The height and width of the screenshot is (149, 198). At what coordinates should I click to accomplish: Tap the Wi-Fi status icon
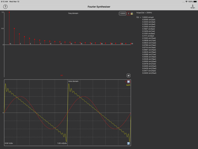pyautogui.click(x=187, y=1)
